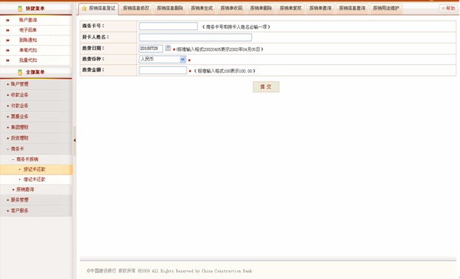Click the arrow icon beside 批量代扣
The width and height of the screenshot is (460, 279).
tap(8, 60)
